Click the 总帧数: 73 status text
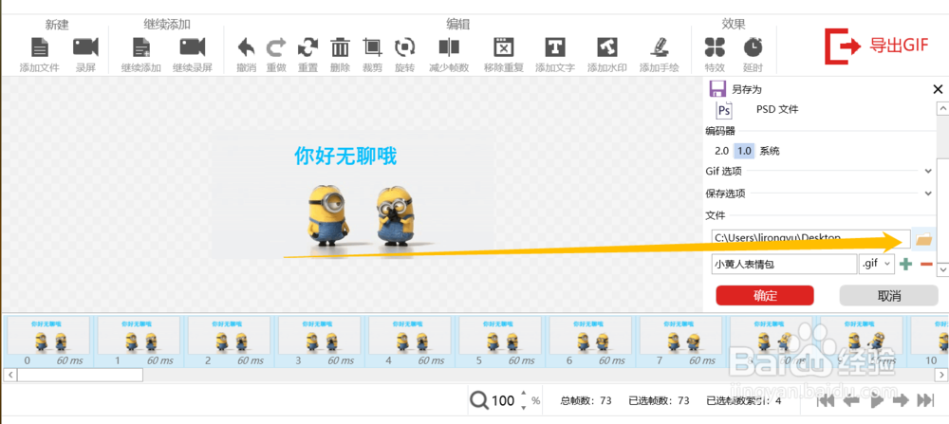This screenshot has width=949, height=424. pyautogui.click(x=586, y=400)
